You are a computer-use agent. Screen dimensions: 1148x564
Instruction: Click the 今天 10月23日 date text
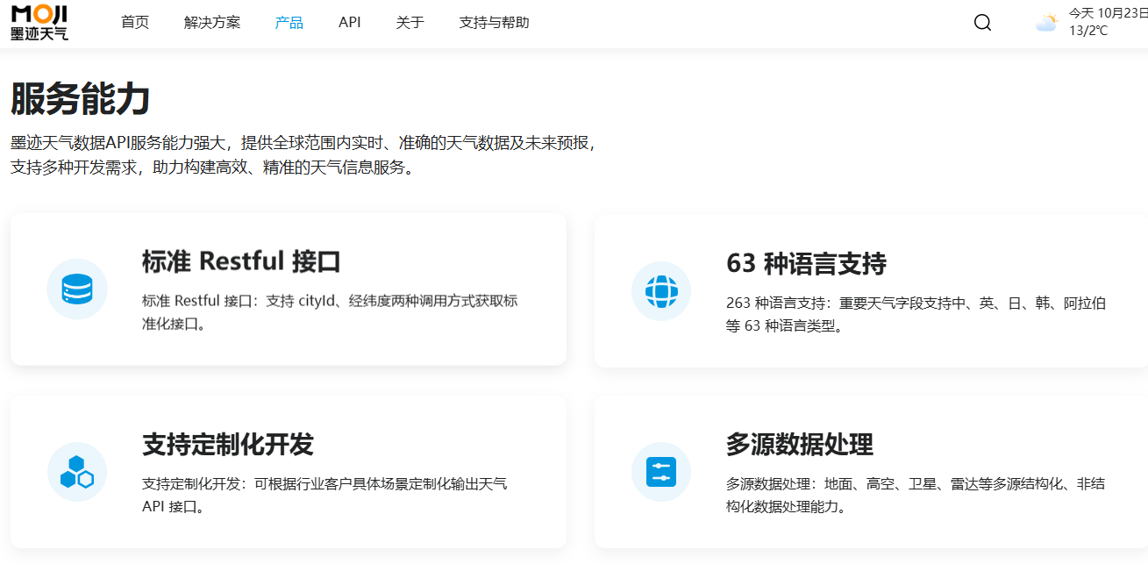1107,13
